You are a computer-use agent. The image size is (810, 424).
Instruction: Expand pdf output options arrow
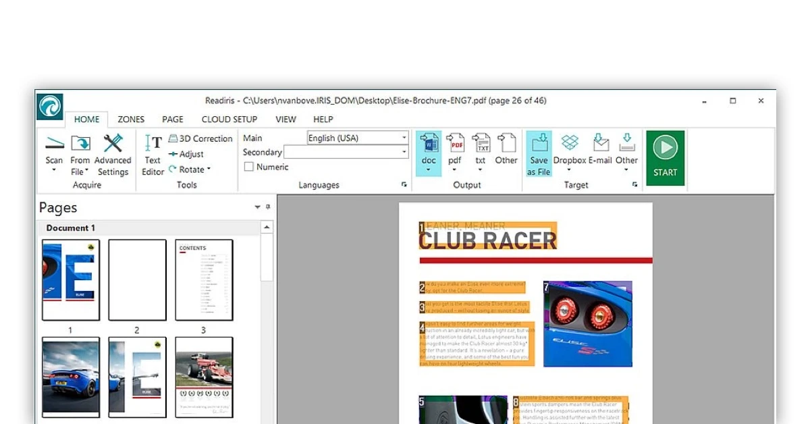click(455, 170)
